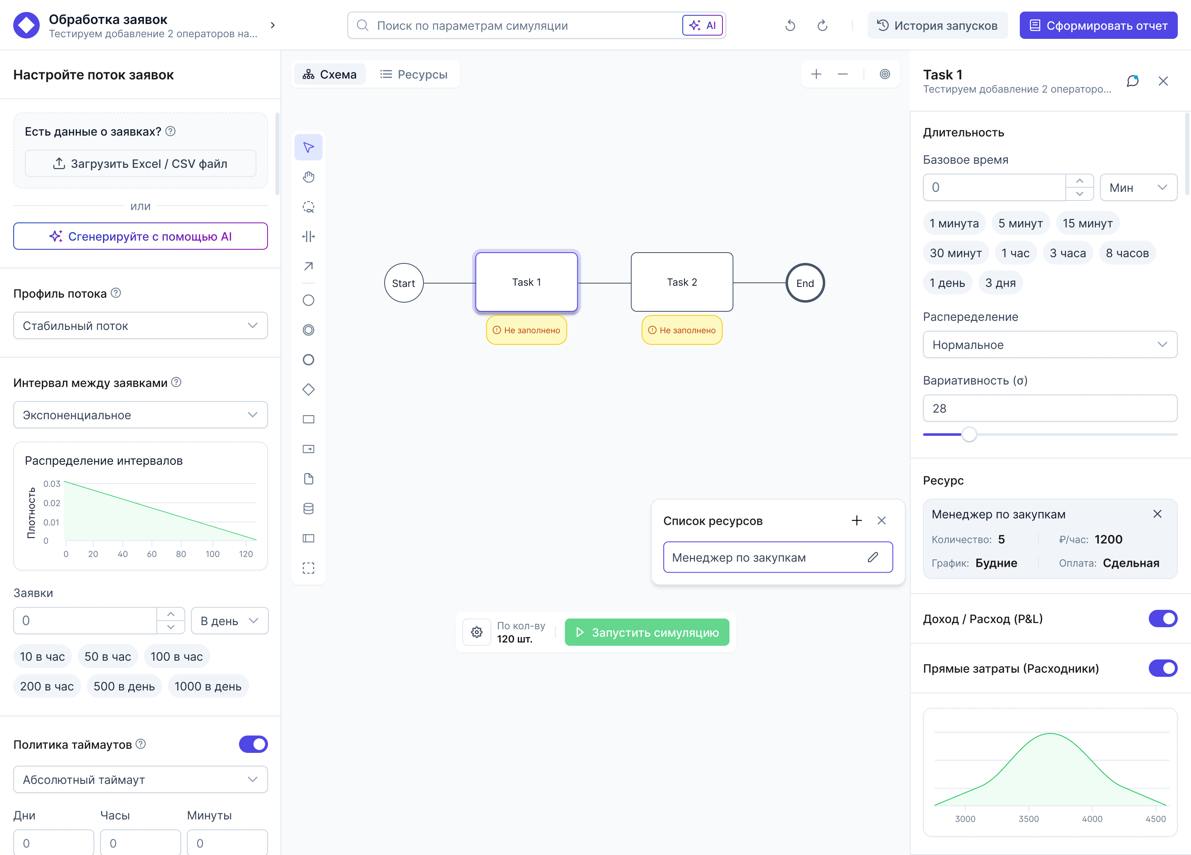Open Абсолютный таймаут dropdown
This screenshot has width=1191, height=855.
(x=140, y=779)
